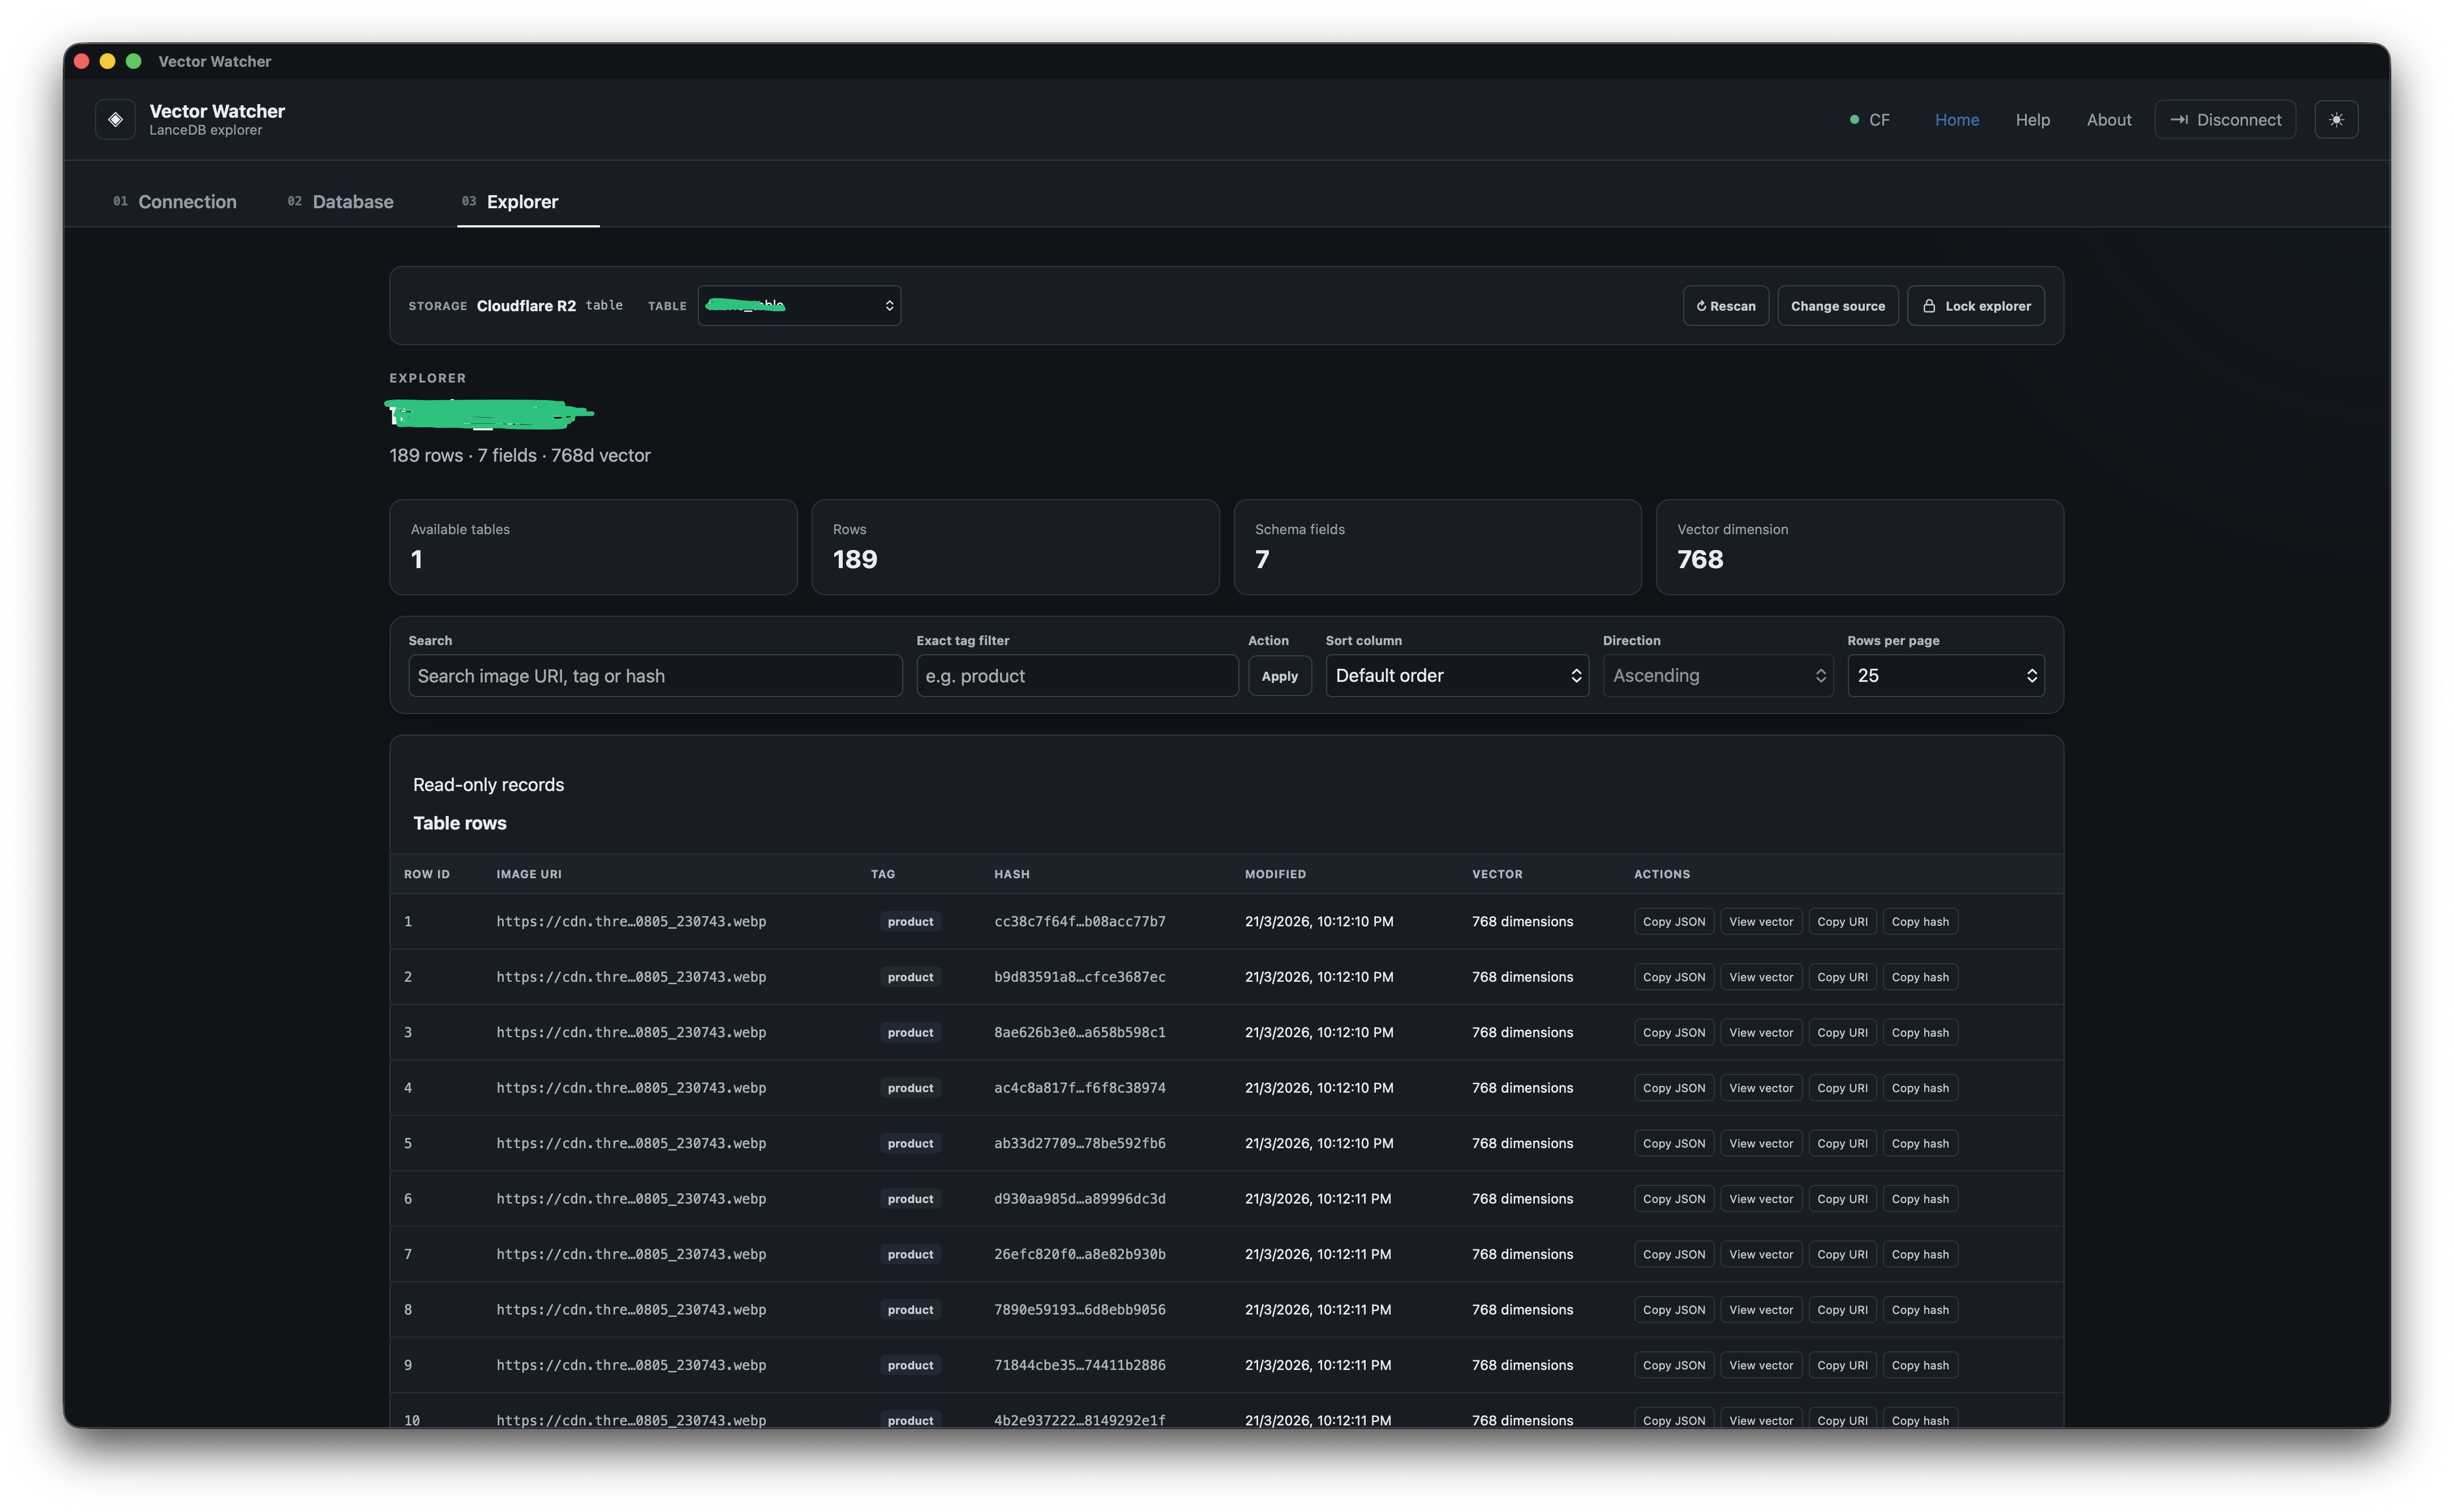Open the Home nav link

point(1956,120)
